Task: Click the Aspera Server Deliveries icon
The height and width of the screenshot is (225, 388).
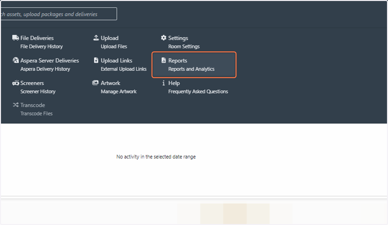Action: point(16,60)
